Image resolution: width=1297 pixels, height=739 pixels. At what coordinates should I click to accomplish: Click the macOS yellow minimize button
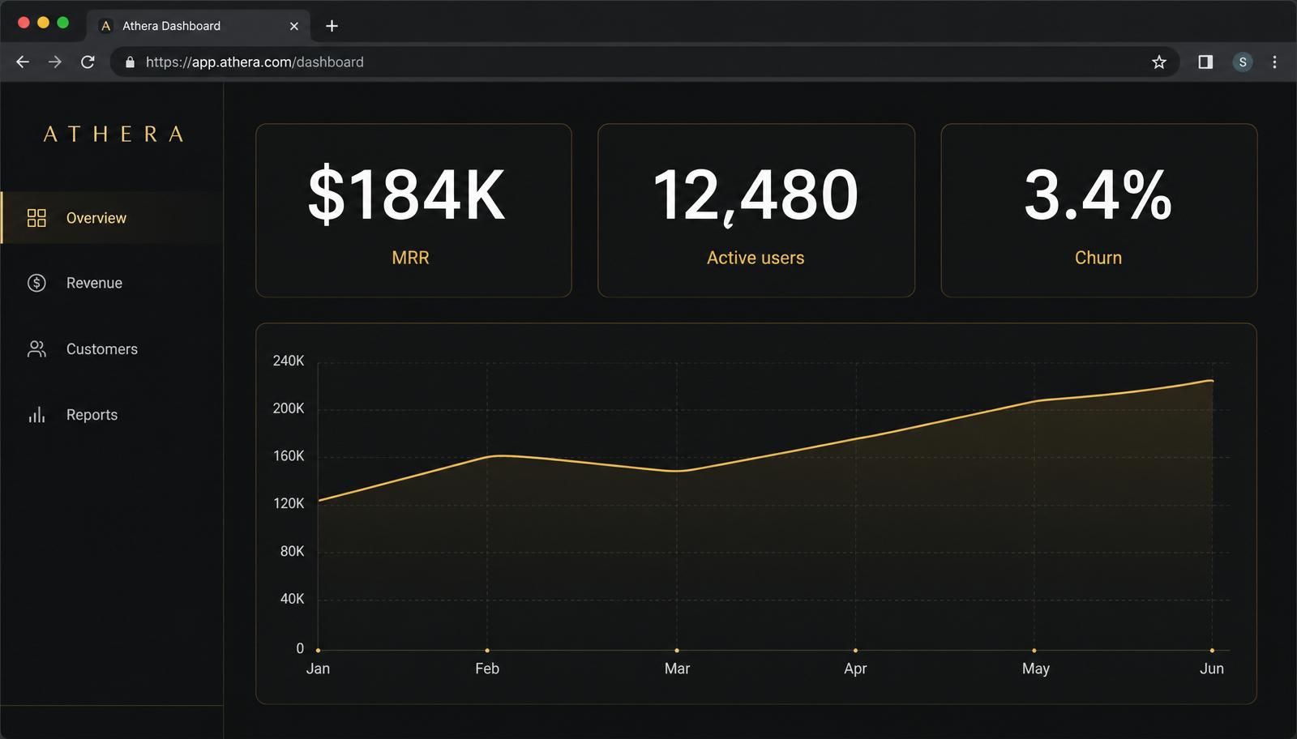pos(44,23)
